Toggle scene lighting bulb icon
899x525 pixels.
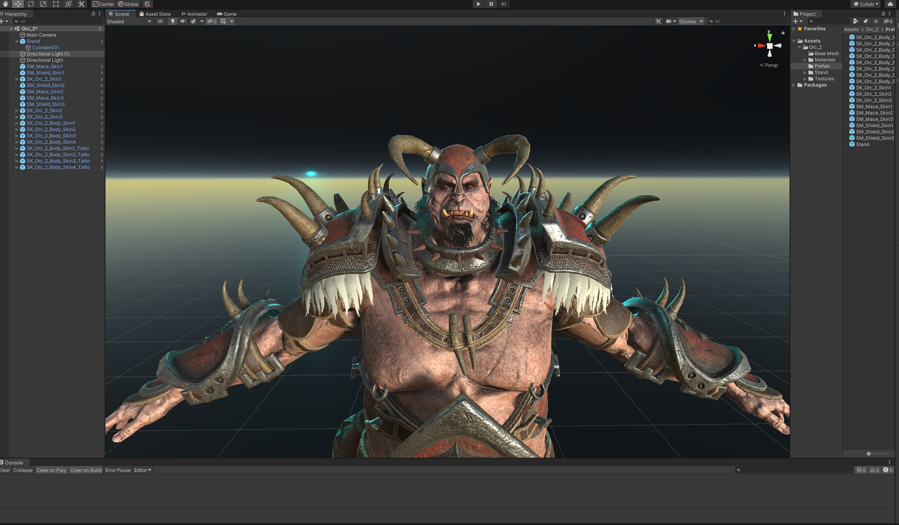(x=172, y=21)
